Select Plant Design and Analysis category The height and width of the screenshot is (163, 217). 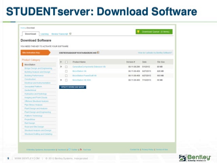36,109
